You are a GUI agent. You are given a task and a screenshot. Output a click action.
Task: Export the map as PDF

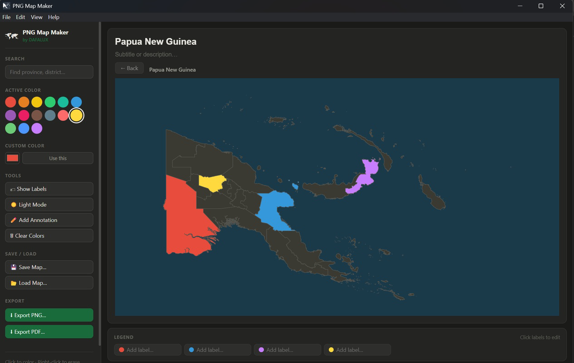49,332
